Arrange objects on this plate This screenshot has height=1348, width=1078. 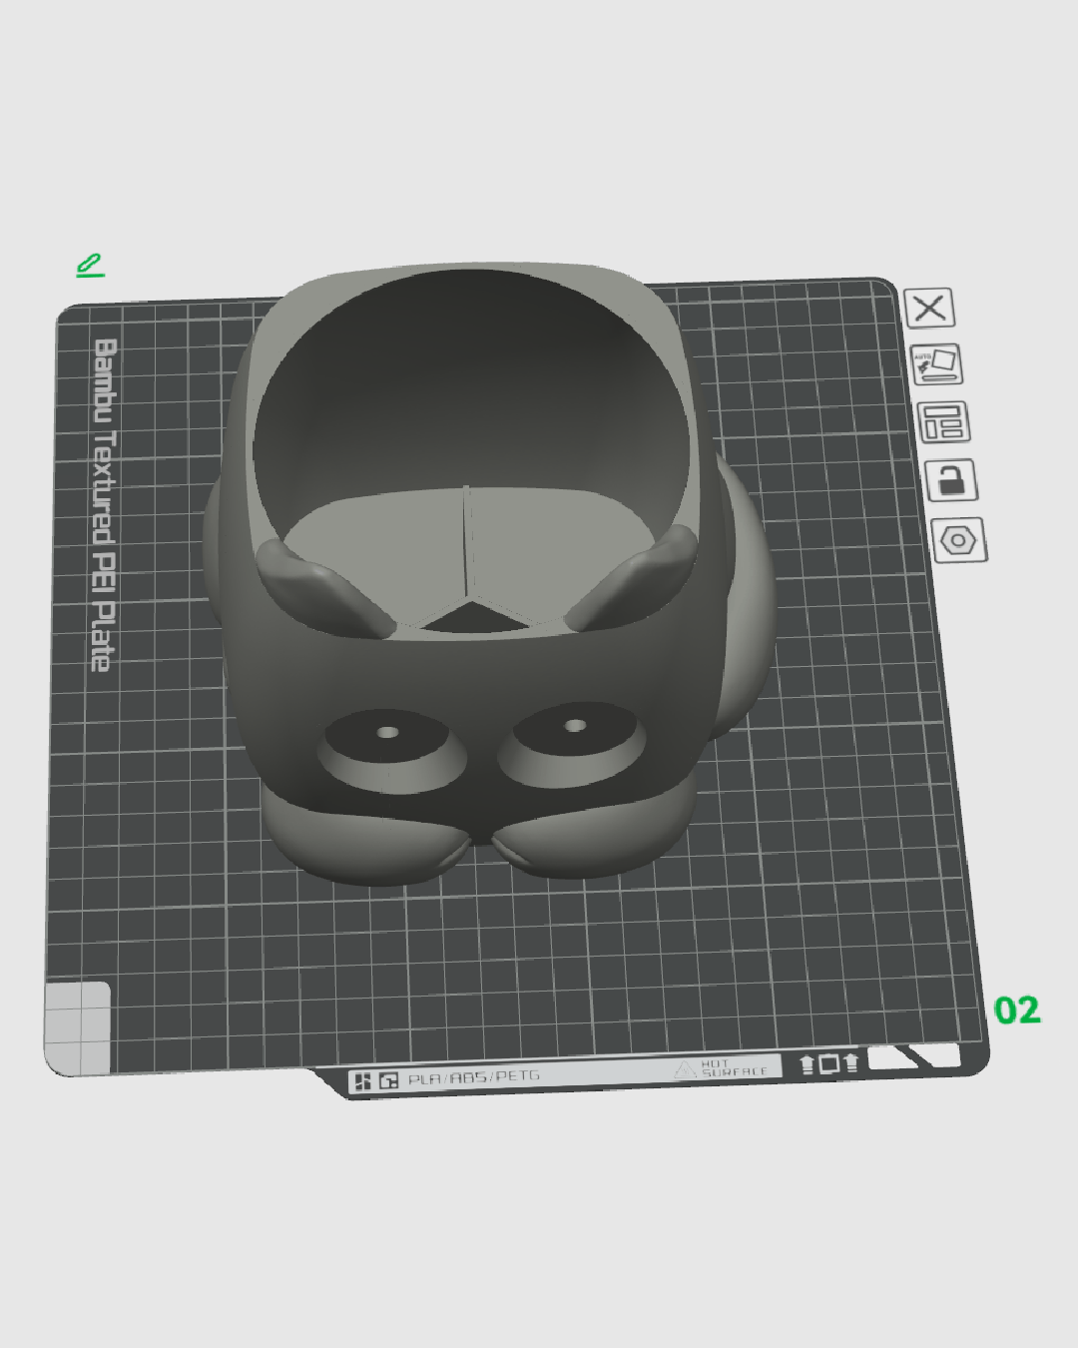click(943, 422)
